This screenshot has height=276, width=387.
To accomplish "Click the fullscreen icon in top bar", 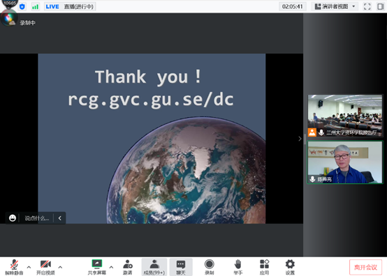I will tap(367, 7).
